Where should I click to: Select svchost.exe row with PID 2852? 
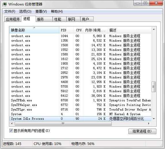coord(81,73)
